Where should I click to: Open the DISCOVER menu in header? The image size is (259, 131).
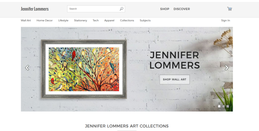pos(182,9)
